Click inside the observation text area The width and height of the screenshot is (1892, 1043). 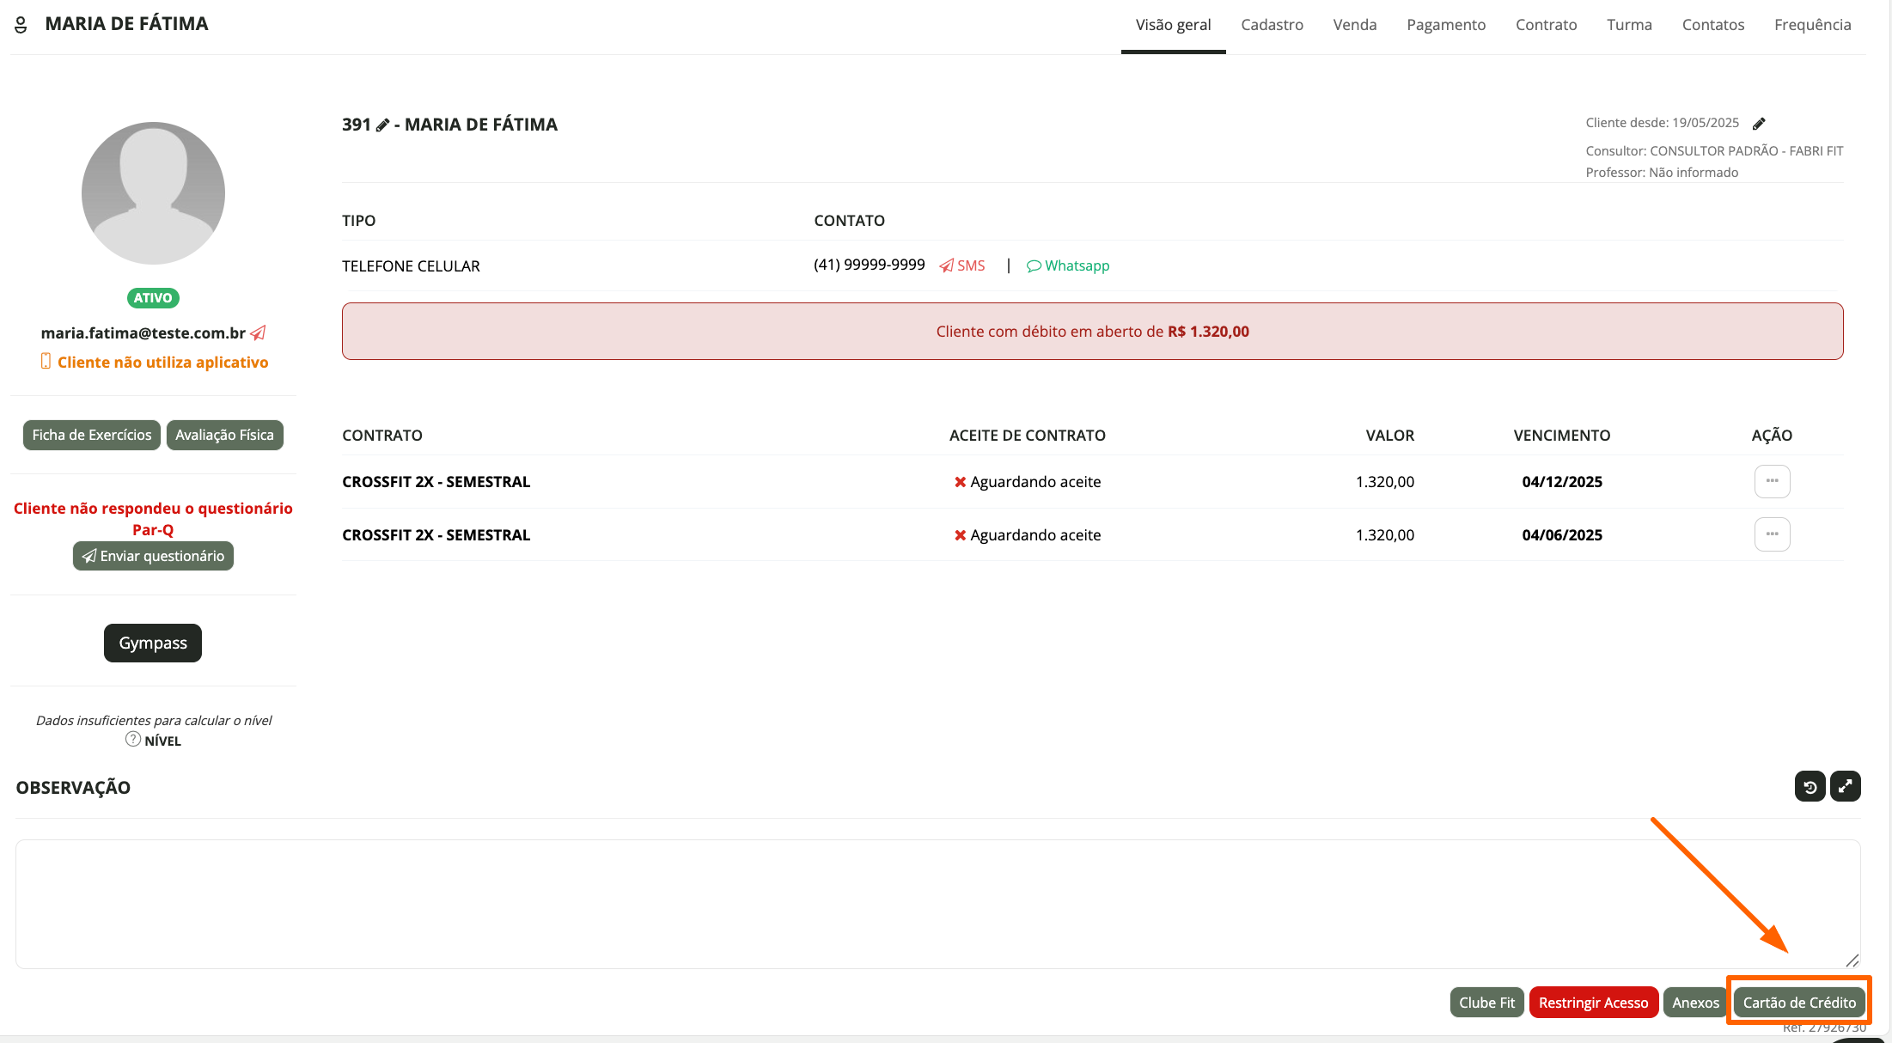click(x=937, y=902)
